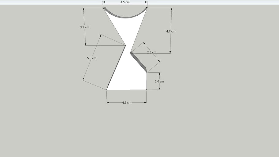Select the short vertical right edge beside 2.0 cm
The height and width of the screenshot is (157, 279).
tap(147, 81)
